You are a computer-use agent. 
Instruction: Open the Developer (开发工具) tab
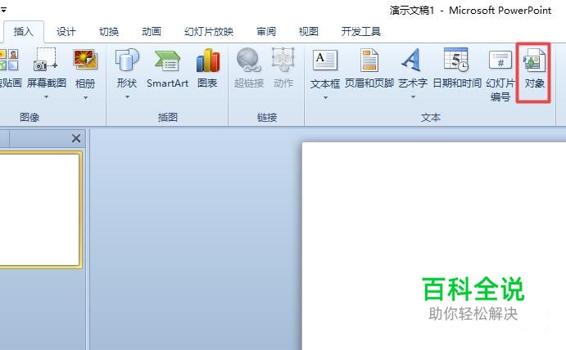pos(361,32)
